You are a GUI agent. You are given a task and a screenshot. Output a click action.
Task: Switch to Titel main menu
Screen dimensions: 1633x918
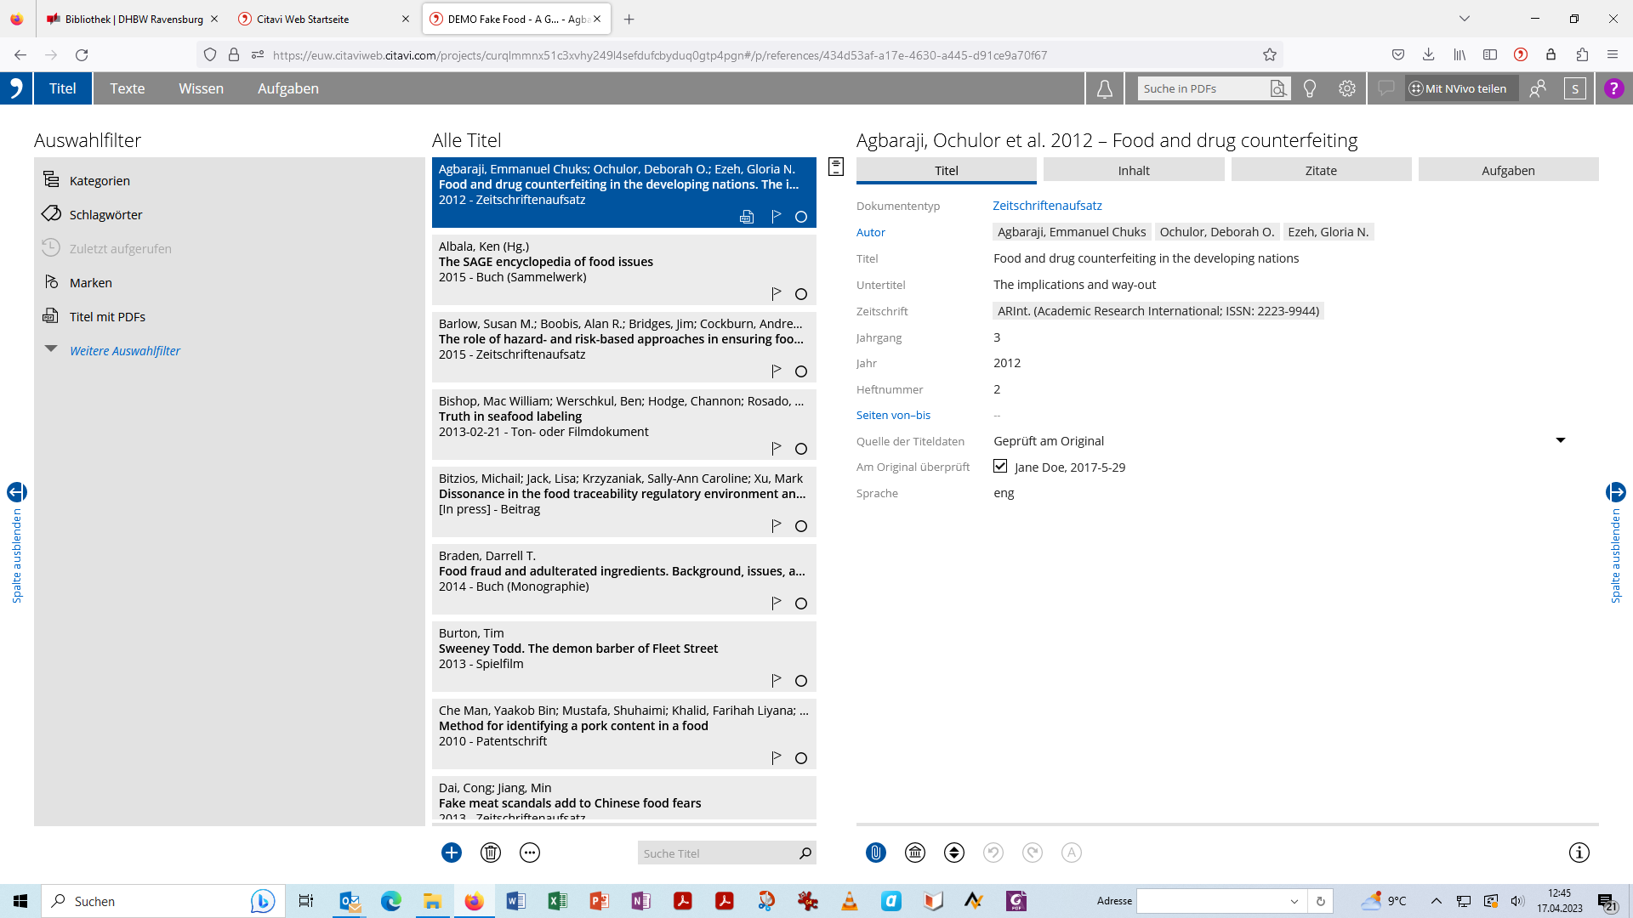tap(63, 88)
